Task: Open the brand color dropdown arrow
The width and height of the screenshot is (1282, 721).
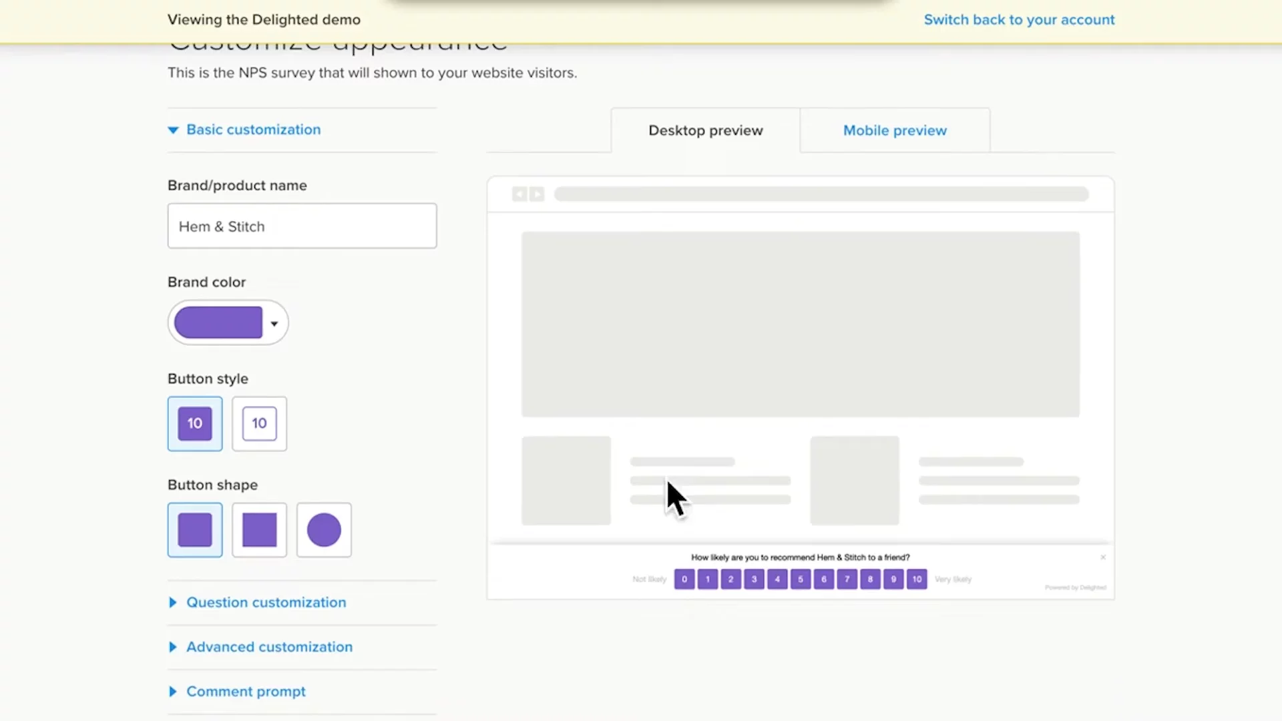Action: pos(274,324)
